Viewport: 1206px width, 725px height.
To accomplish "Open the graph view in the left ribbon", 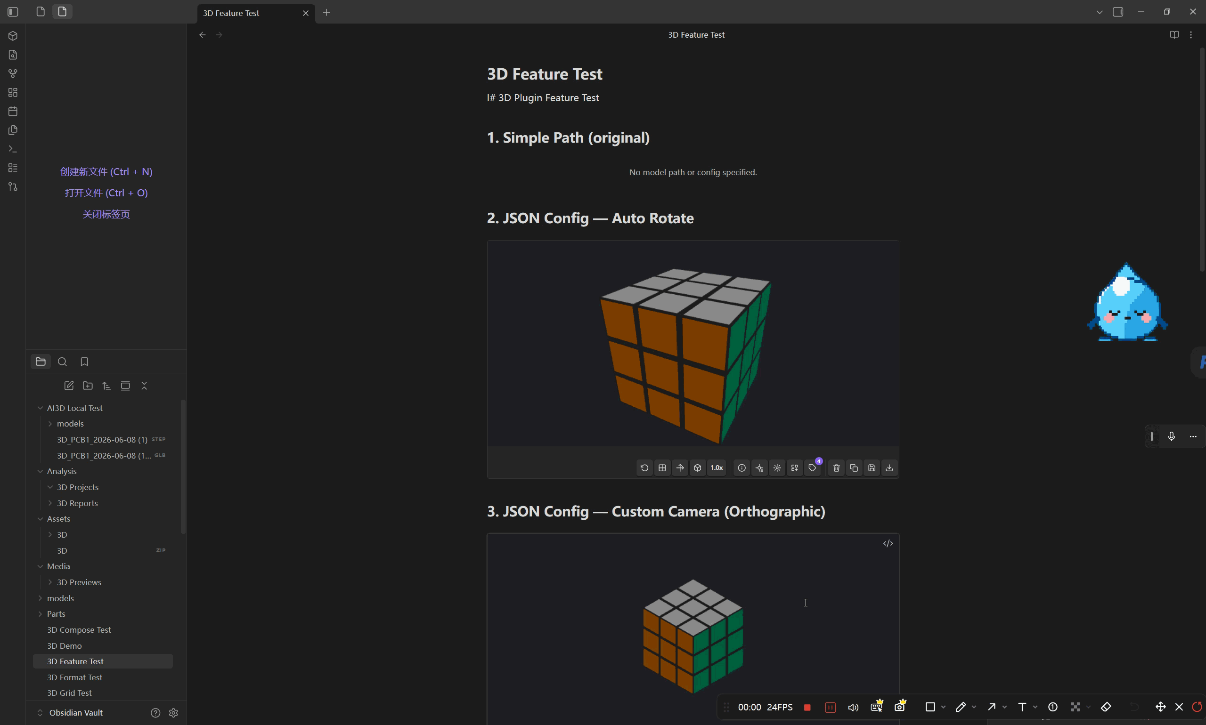I will tap(13, 74).
